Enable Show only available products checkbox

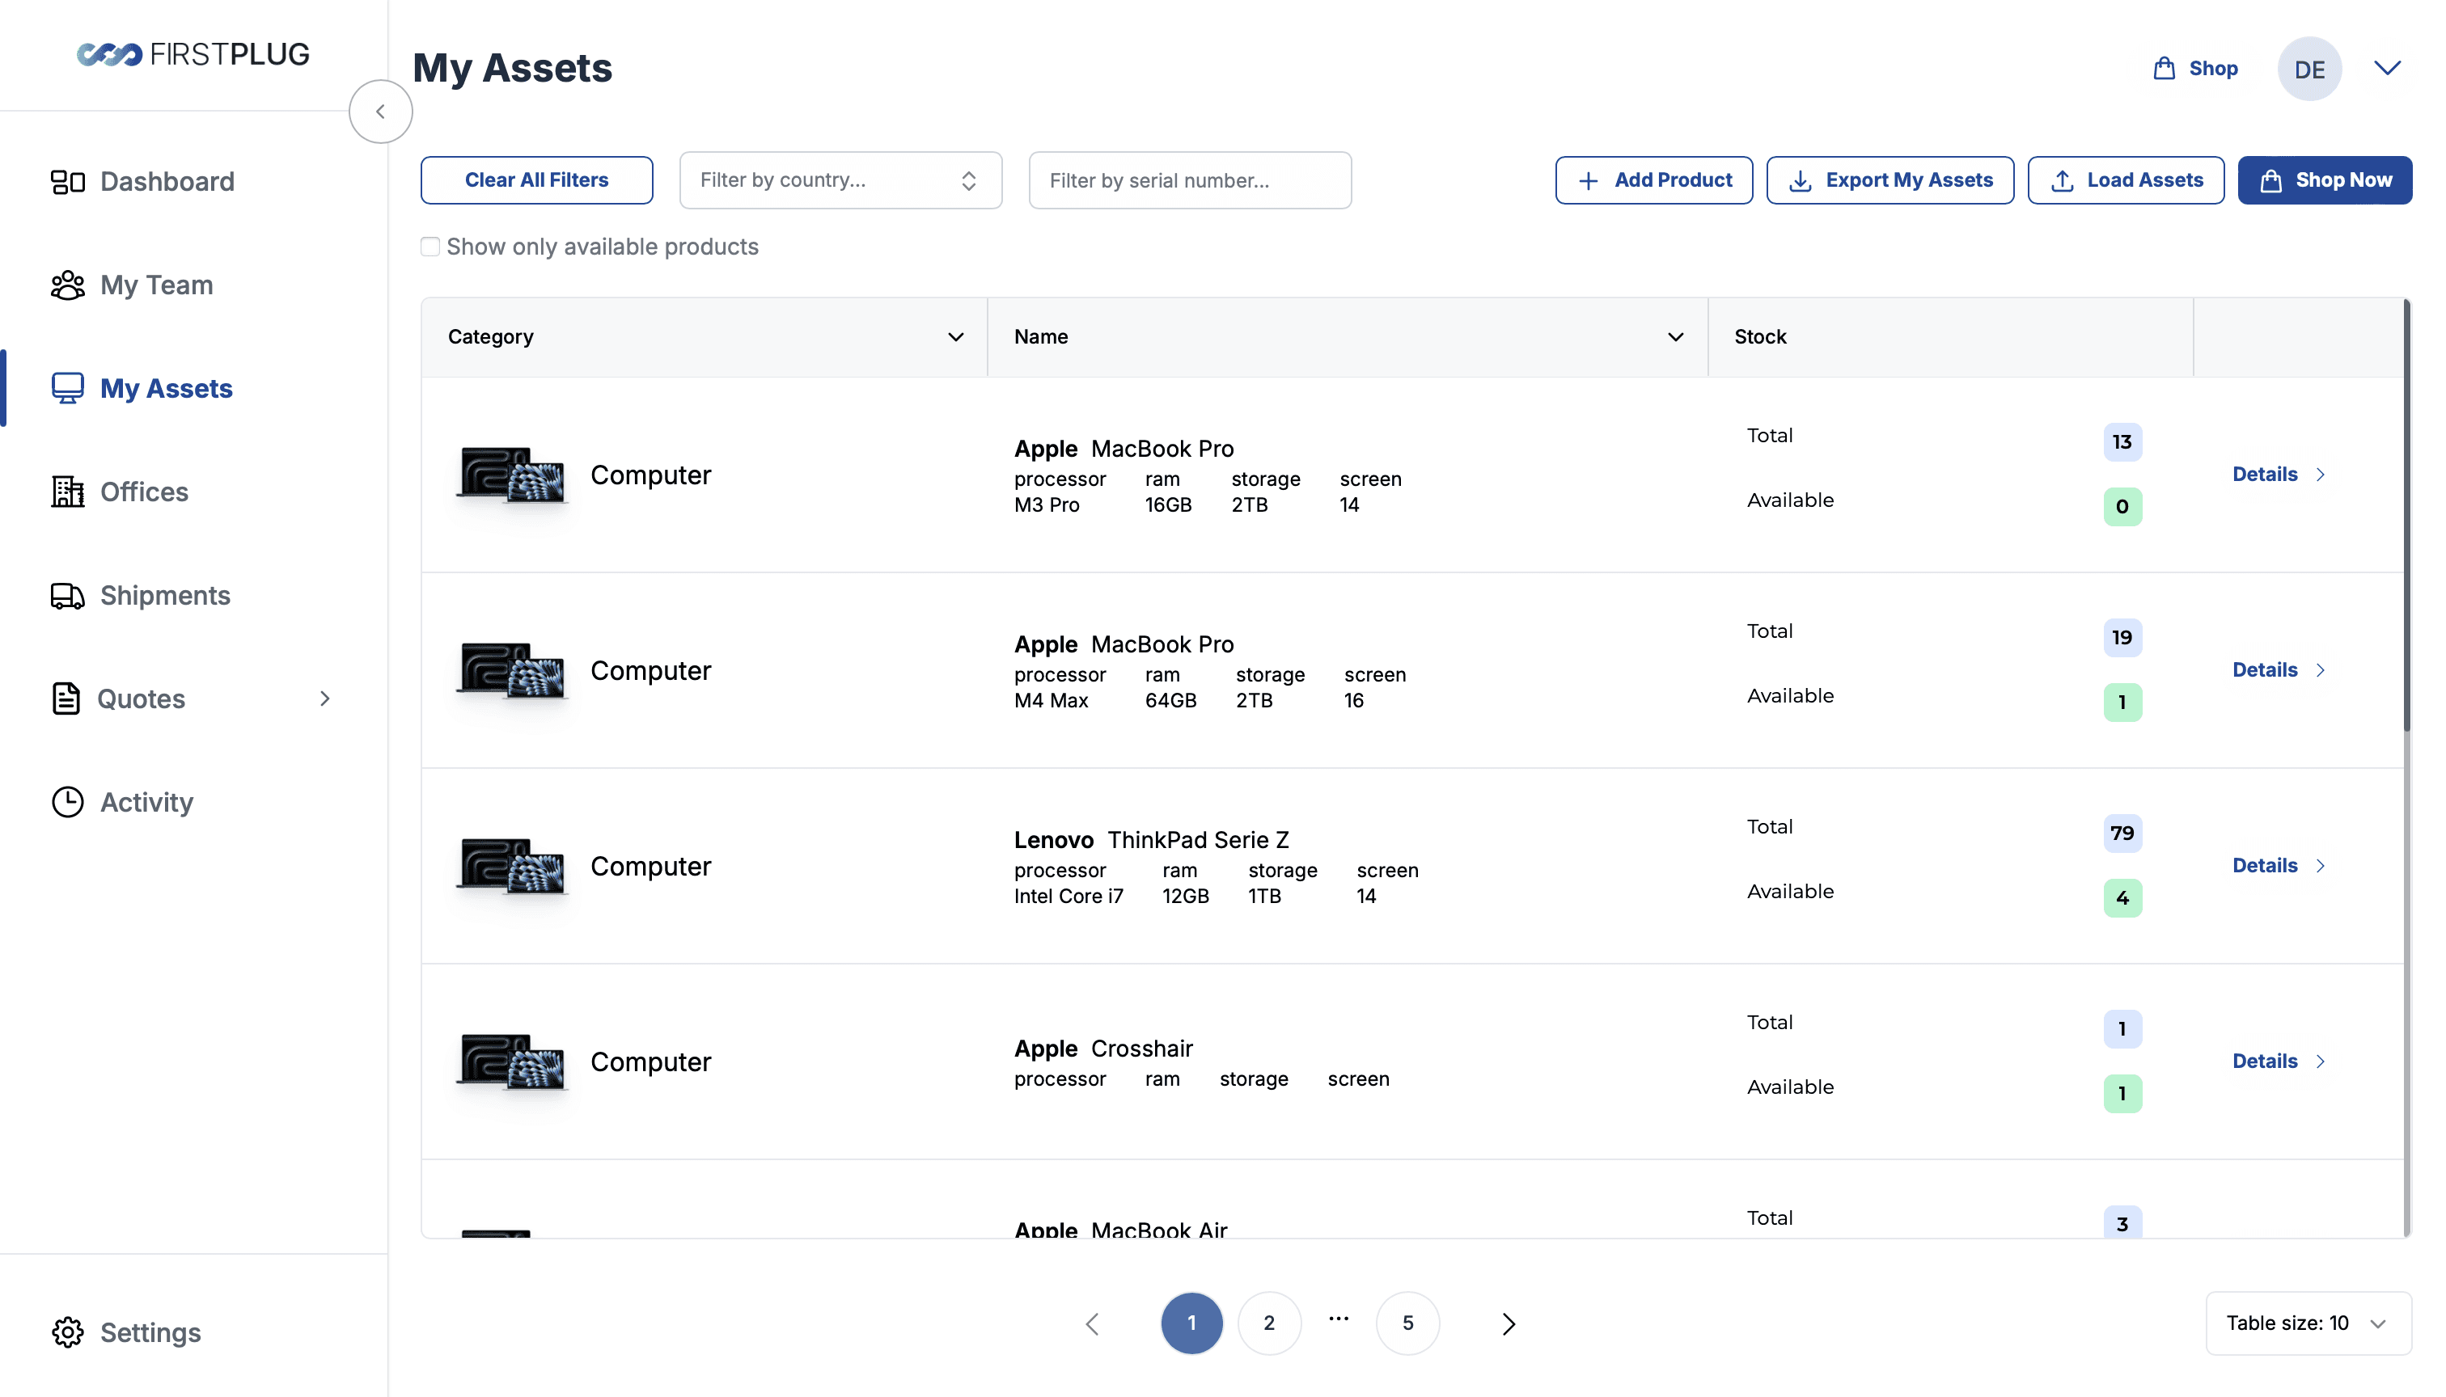430,247
